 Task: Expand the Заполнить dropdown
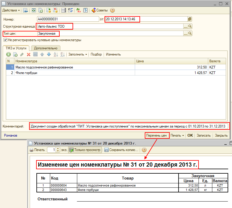coord(78,54)
